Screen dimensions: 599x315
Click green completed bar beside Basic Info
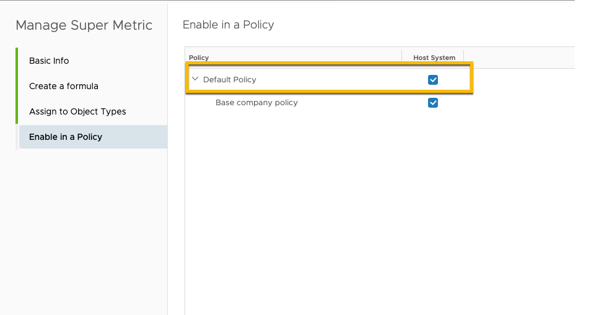[x=17, y=61]
